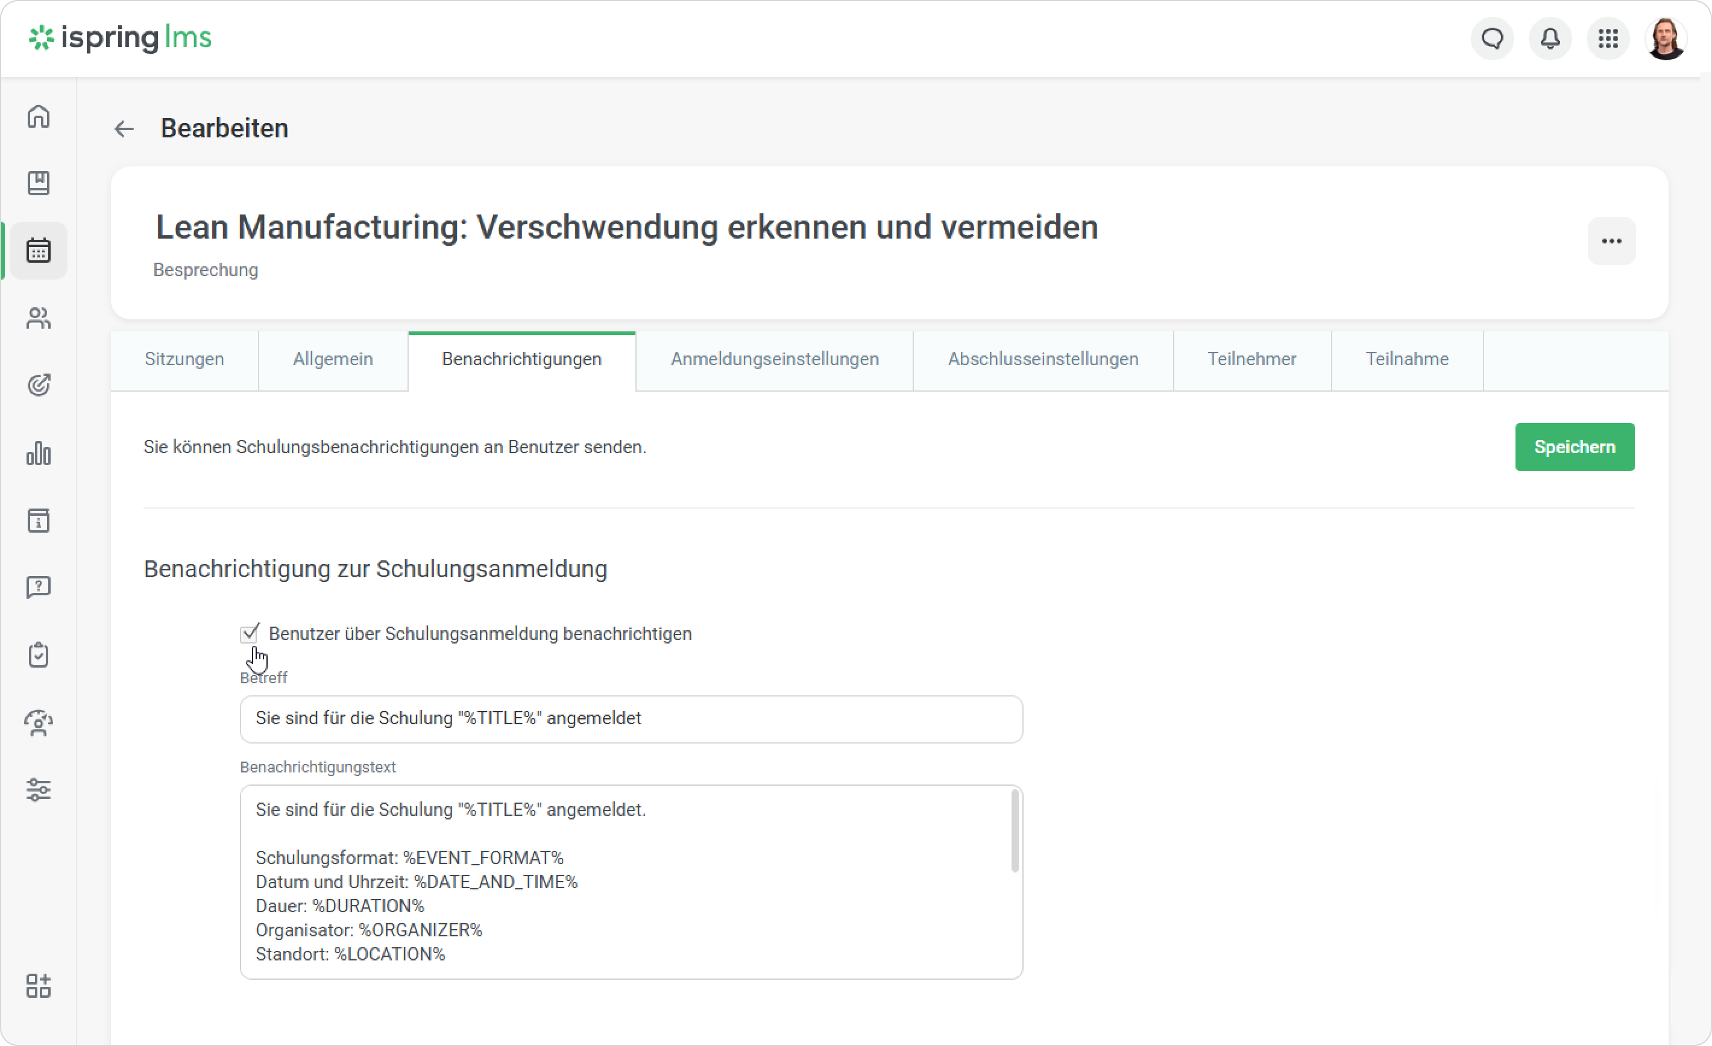Open the info window sidebar icon
The image size is (1712, 1046).
(x=39, y=520)
